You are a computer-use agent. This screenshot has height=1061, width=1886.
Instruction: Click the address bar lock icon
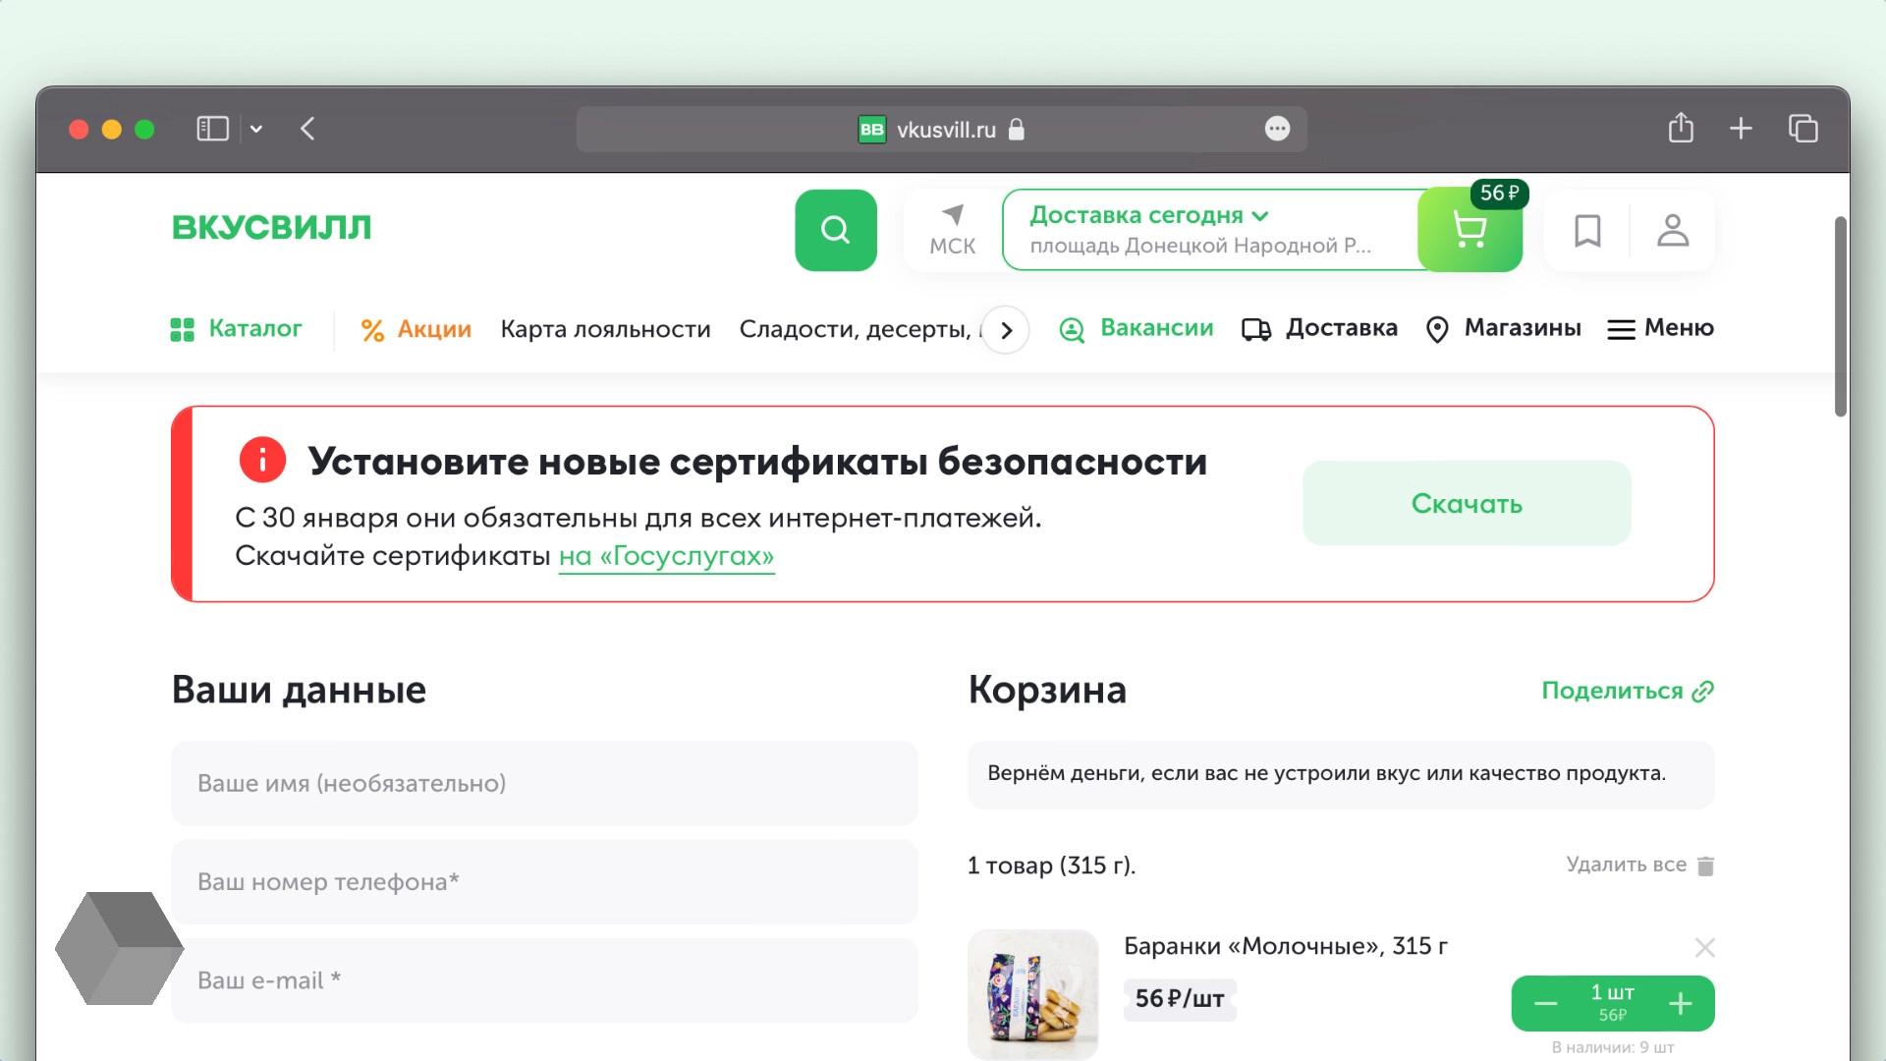click(1017, 129)
